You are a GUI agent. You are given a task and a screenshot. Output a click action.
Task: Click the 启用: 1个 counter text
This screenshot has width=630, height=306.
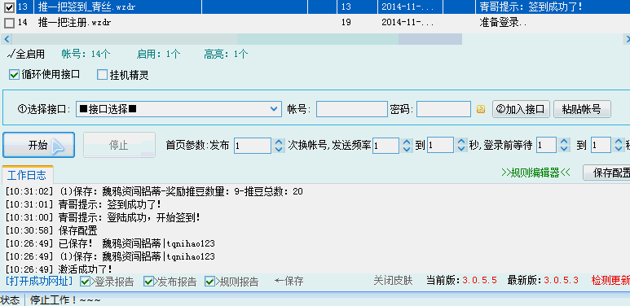159,55
